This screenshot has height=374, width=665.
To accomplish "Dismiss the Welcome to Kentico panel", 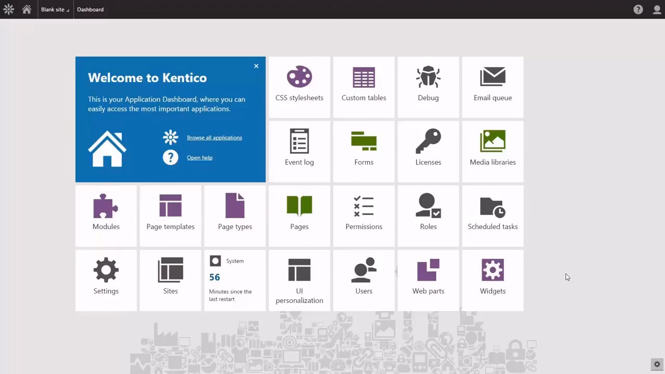I will [x=256, y=66].
